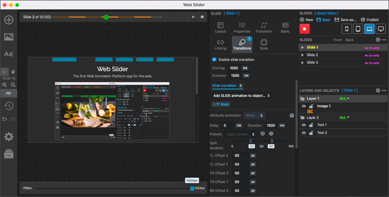Add a slide using plus in Slides header
Viewport: 389px width, 197px height.
click(x=378, y=40)
